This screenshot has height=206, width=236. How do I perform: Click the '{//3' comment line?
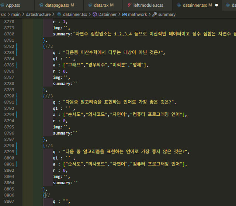48,96
